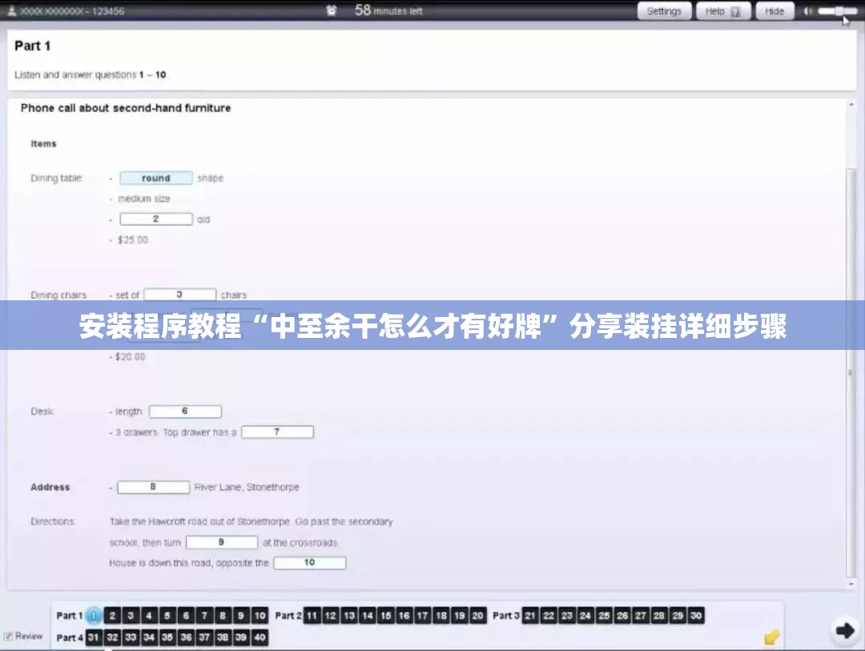865x651 pixels.
Task: Jump to question 31 in Part 4
Action: 93,637
